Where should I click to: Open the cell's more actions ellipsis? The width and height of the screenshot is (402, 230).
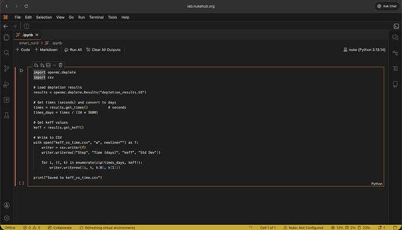click(x=54, y=65)
